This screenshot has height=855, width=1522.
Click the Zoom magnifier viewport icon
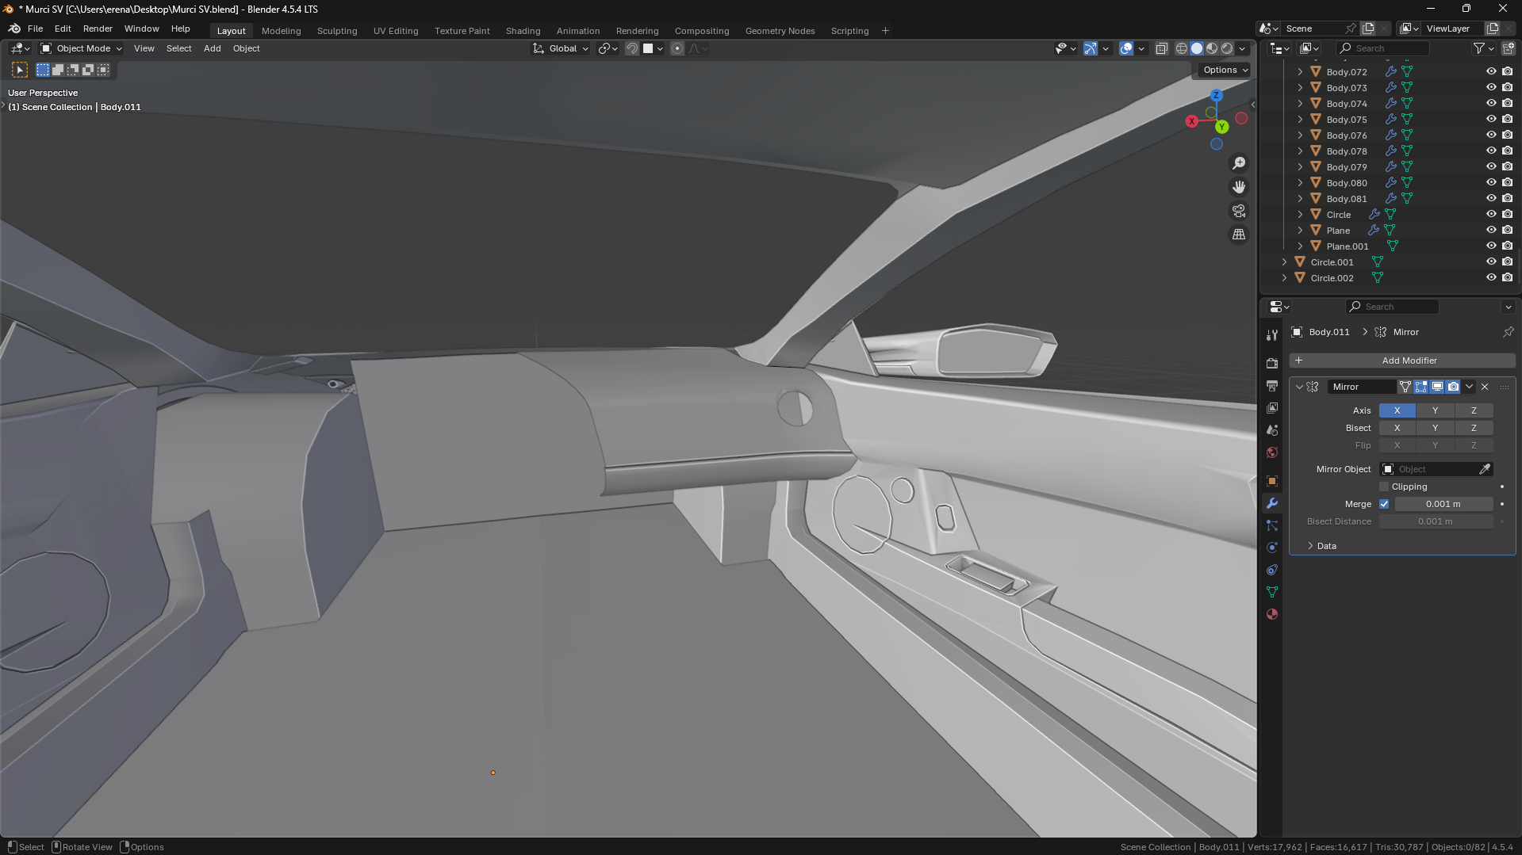point(1239,163)
